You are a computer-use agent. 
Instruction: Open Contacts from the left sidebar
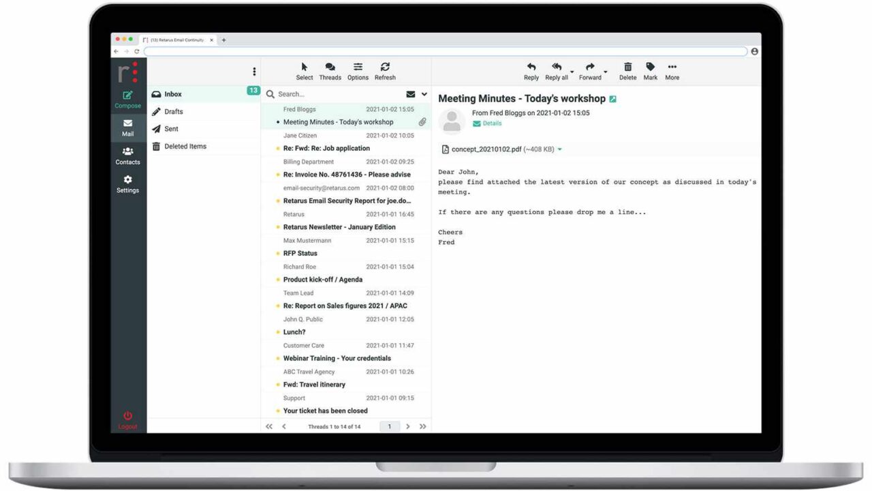point(127,152)
